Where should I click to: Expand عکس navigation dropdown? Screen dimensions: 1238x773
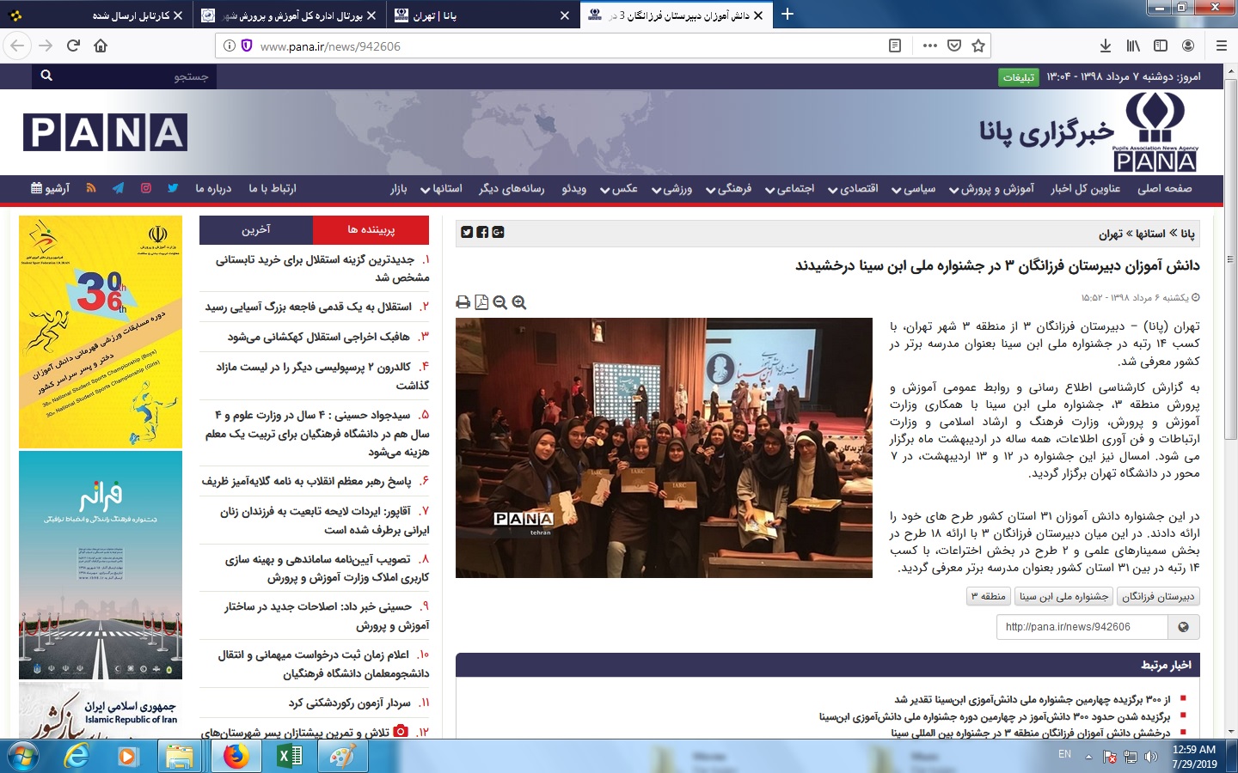click(619, 188)
